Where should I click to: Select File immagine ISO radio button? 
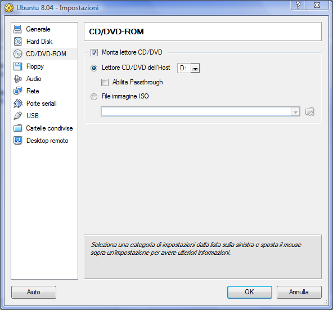pos(94,96)
